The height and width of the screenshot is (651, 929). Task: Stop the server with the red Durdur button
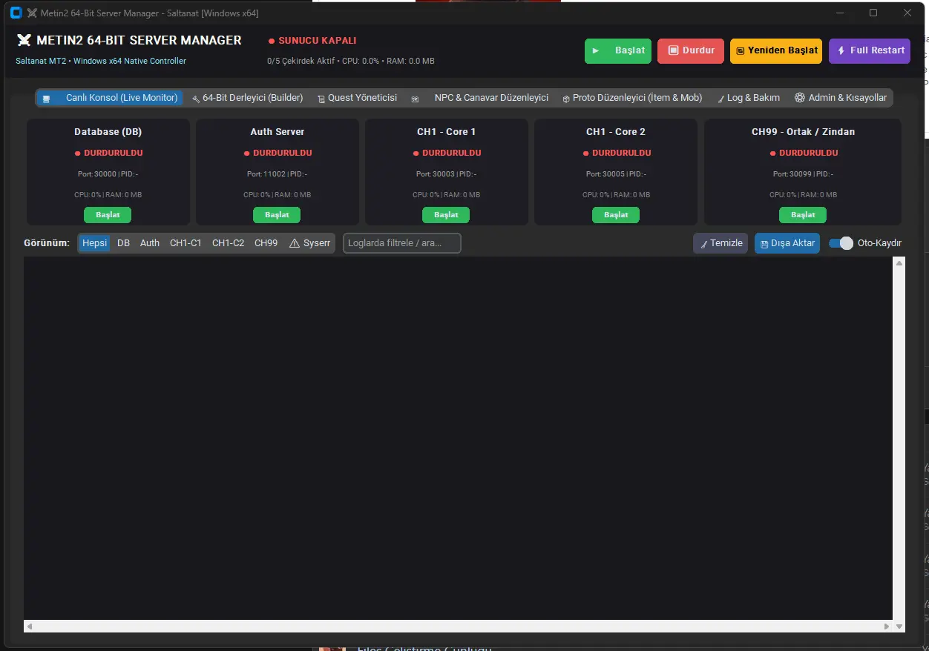pos(691,50)
